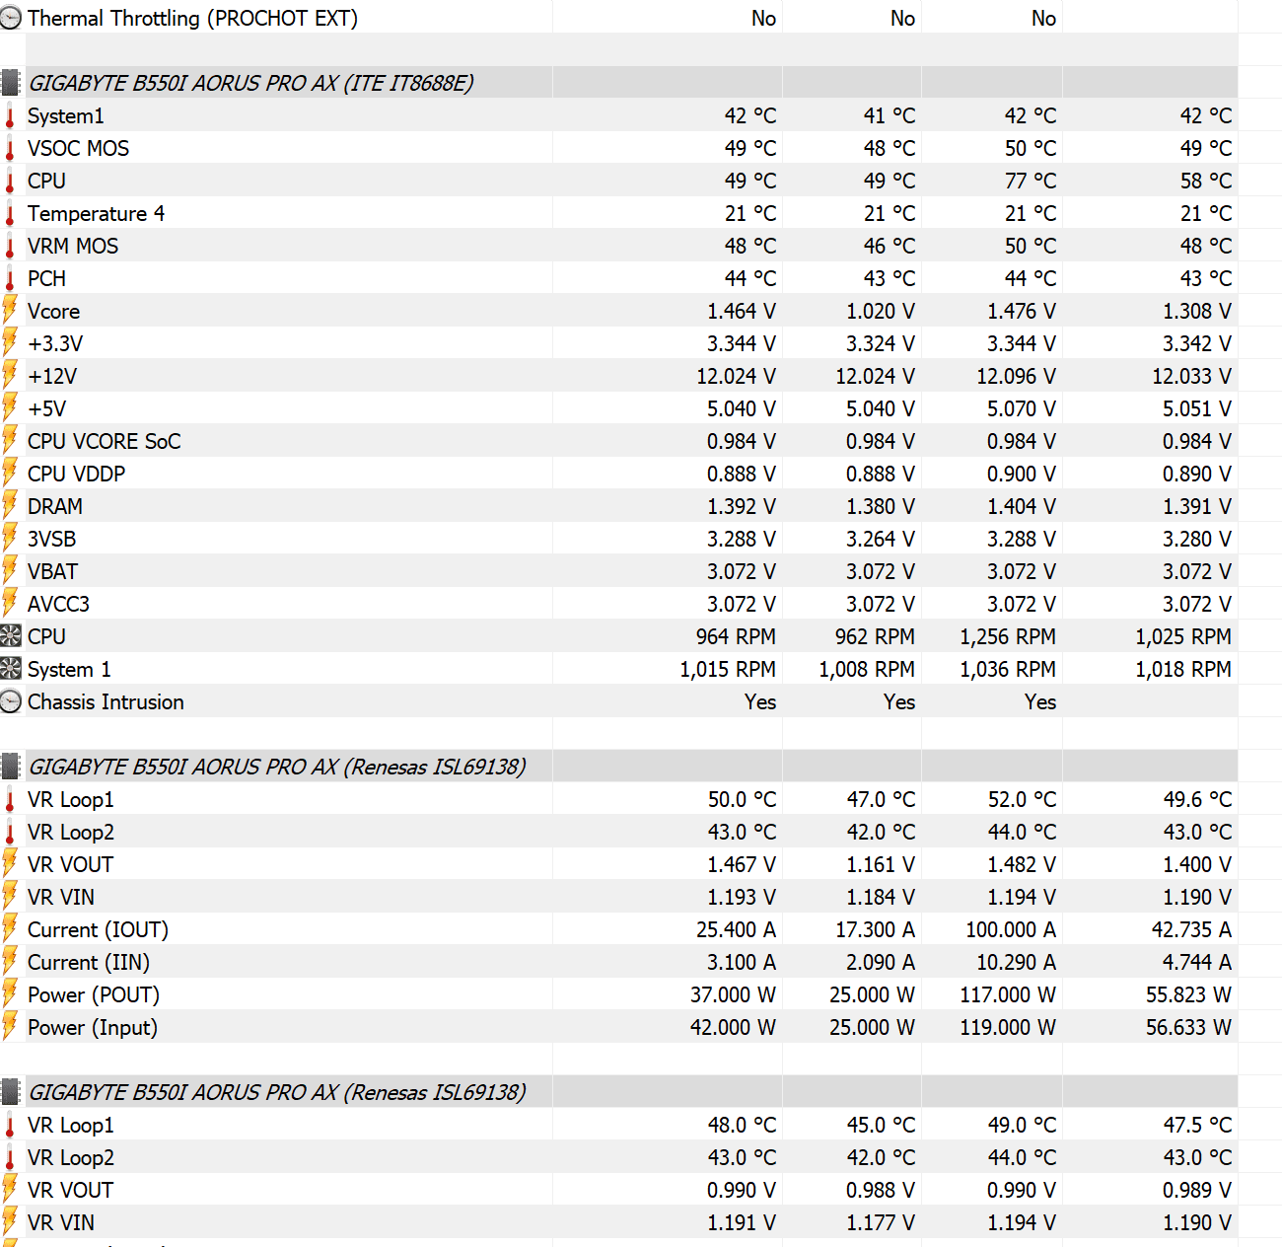The height and width of the screenshot is (1247, 1282).
Task: Click the Power (POUT) lightning icon
Action: click(x=10, y=993)
